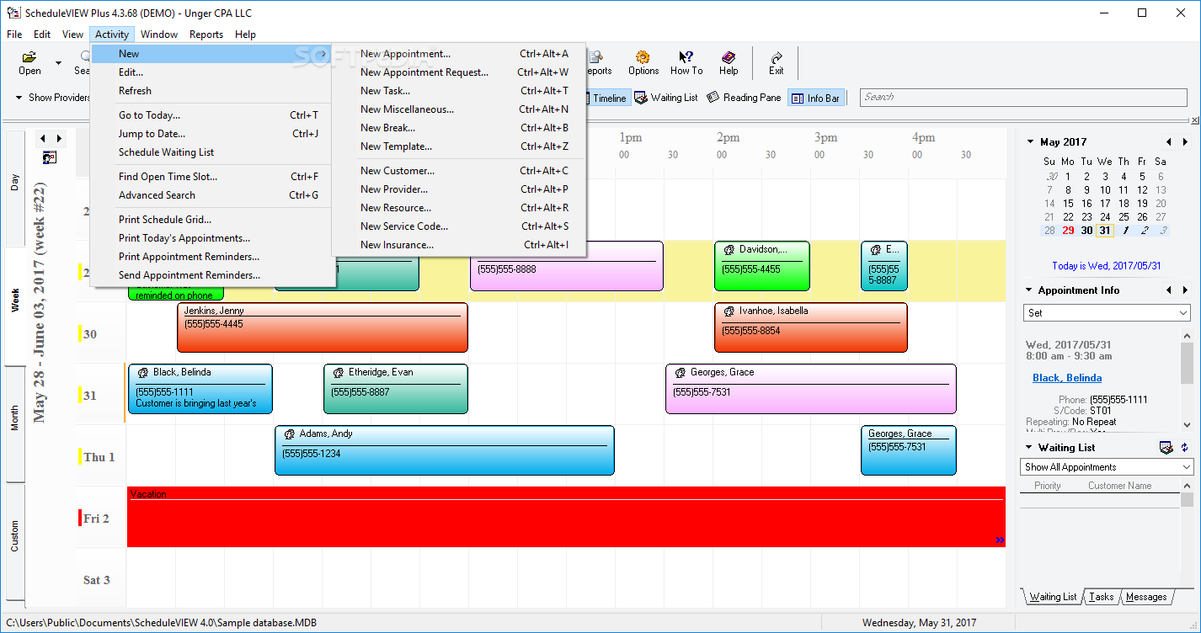Select Jenkins, Jenny appointment block

(x=322, y=327)
